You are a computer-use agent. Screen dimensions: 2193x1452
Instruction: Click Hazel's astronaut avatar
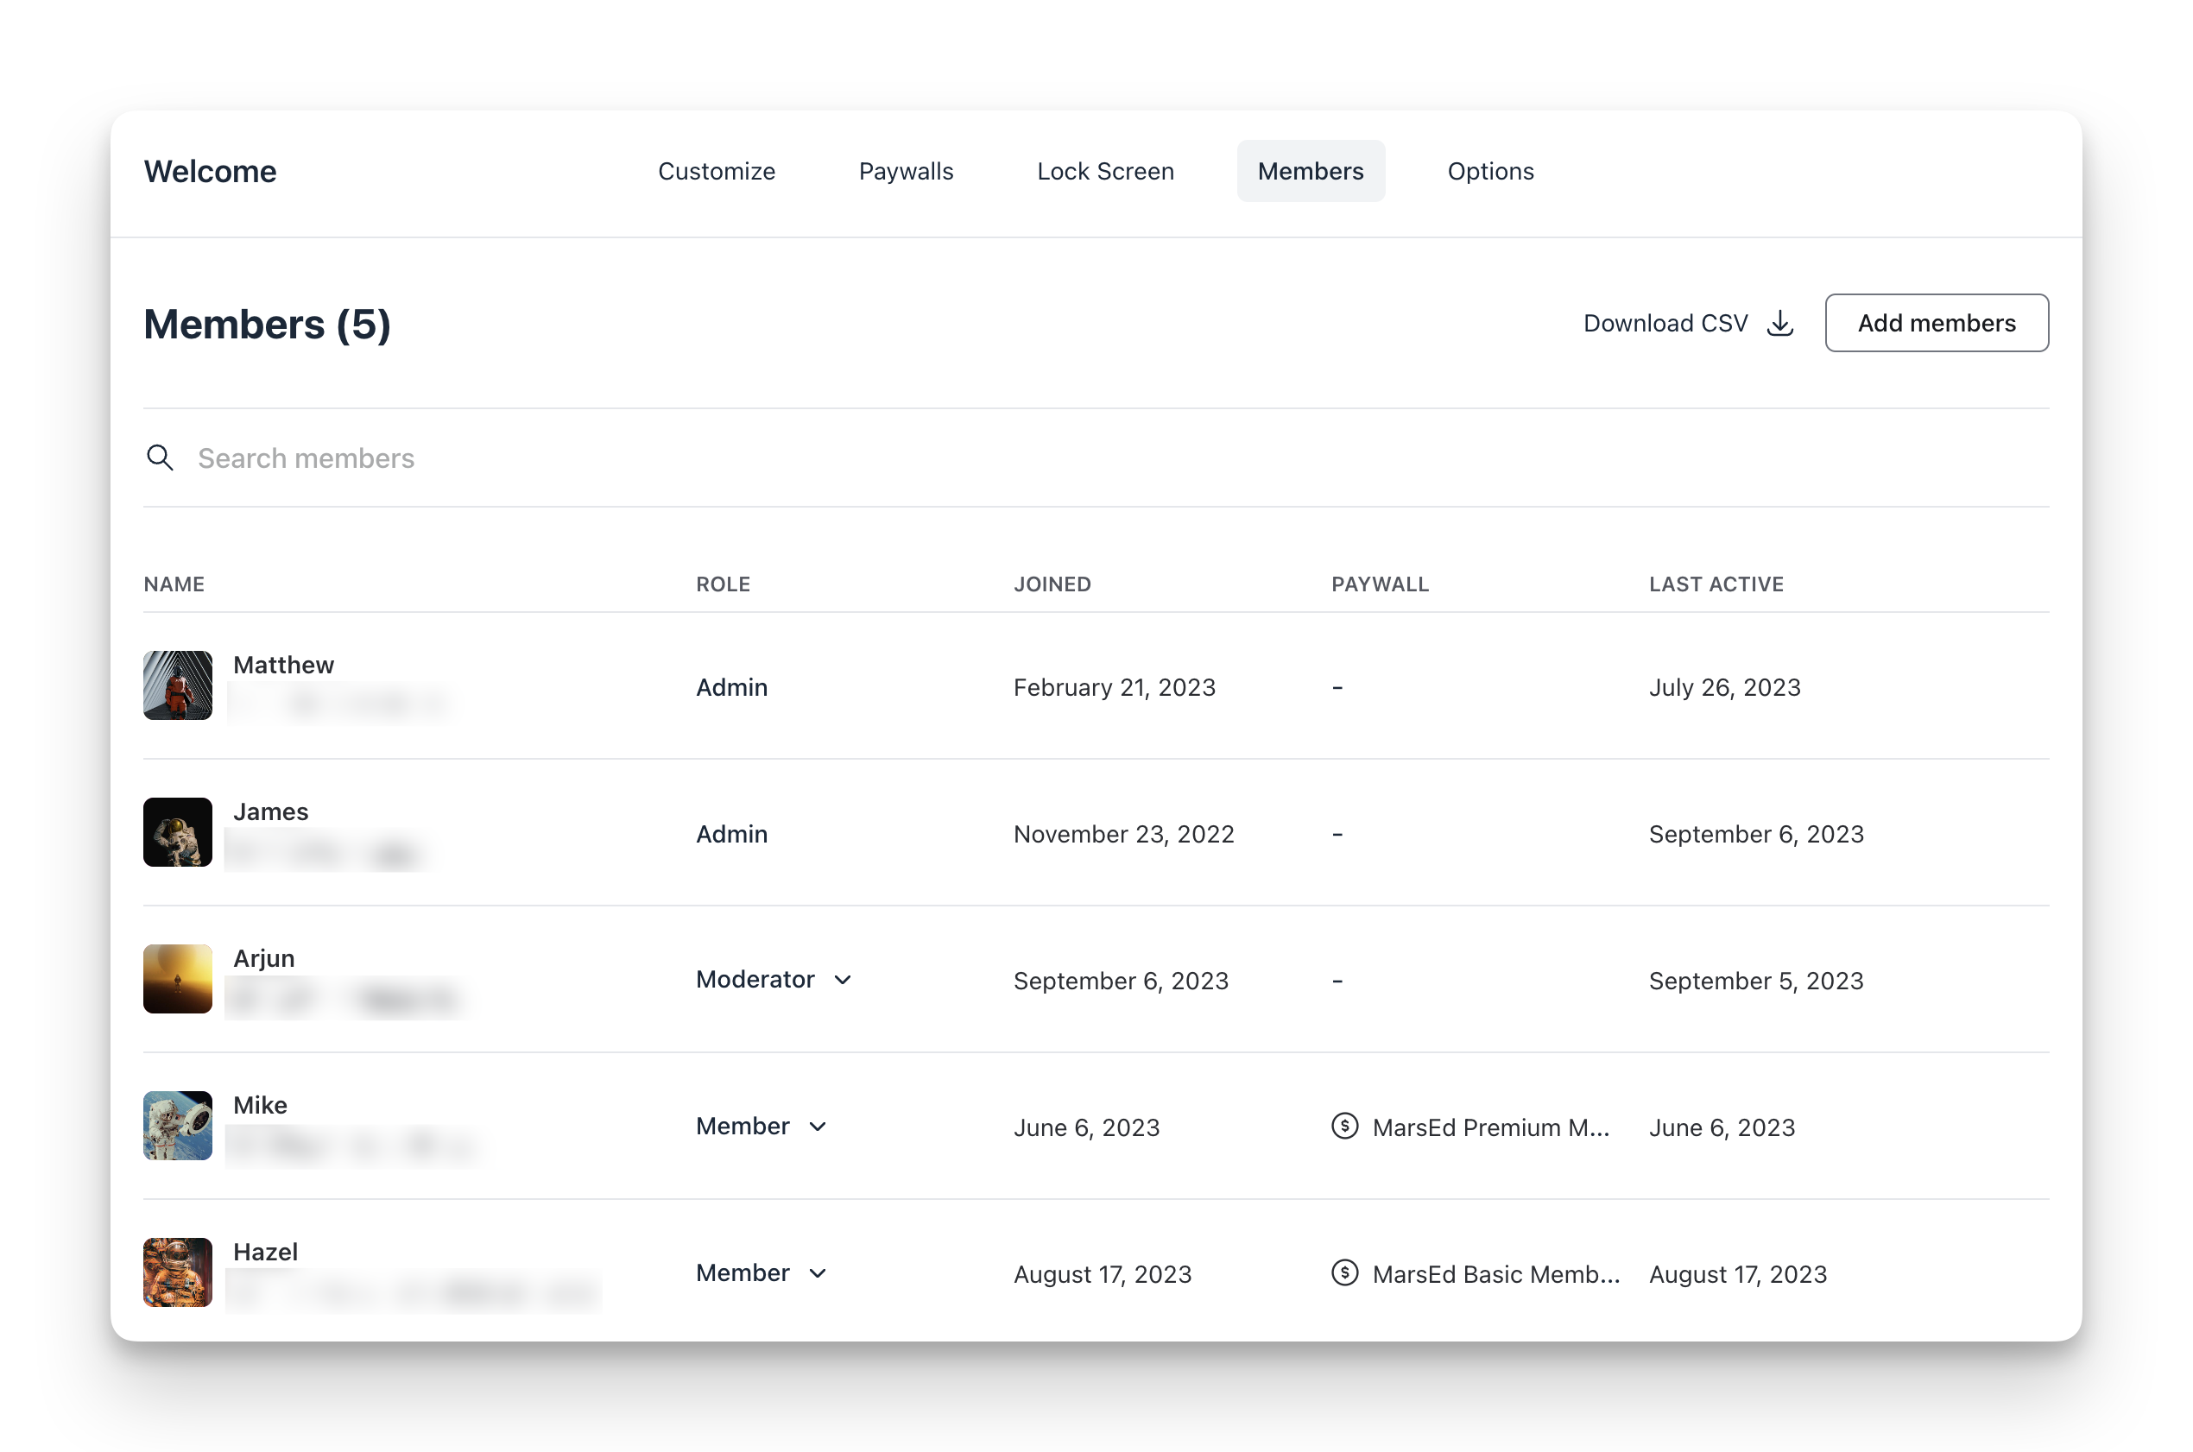coord(177,1272)
